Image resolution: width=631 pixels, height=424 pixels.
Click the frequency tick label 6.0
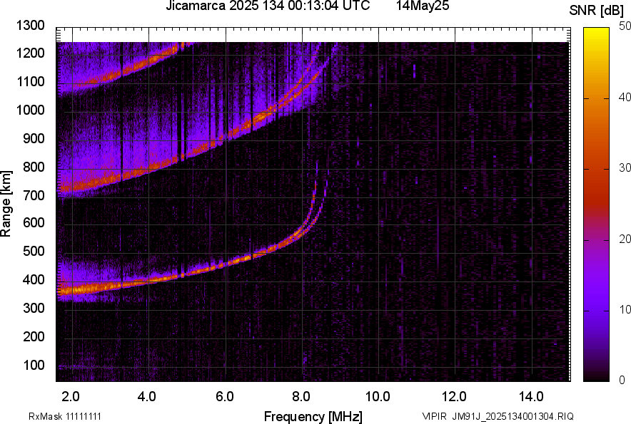[225, 397]
